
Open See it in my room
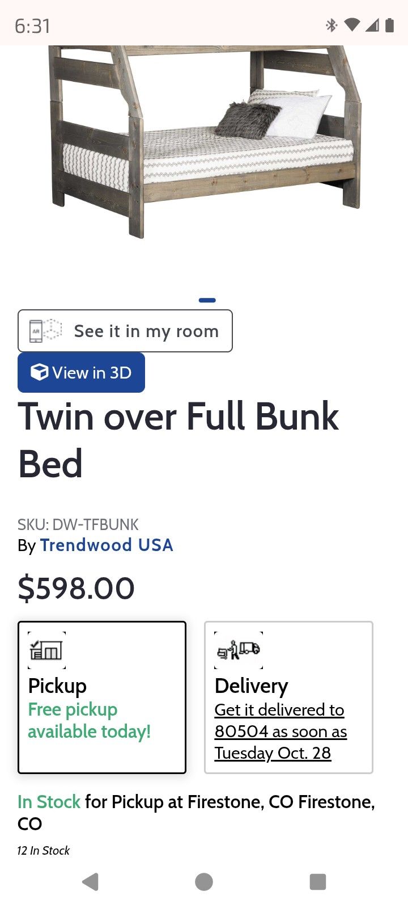[125, 331]
